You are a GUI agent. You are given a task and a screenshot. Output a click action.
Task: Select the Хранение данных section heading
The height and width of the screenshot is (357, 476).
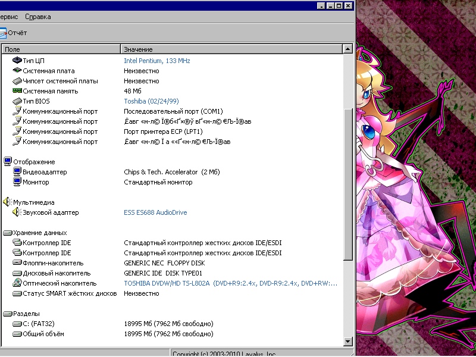pos(40,233)
